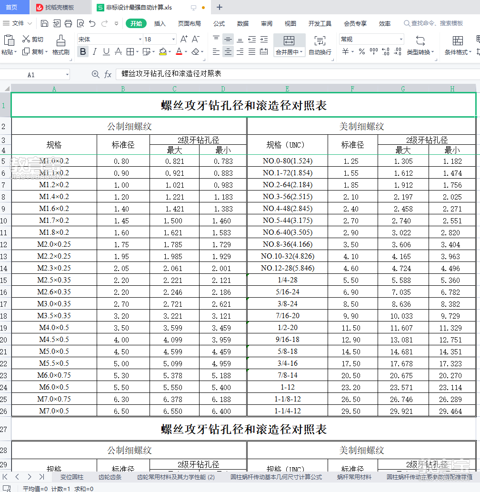Apply the red font color swatch

(x=179, y=51)
